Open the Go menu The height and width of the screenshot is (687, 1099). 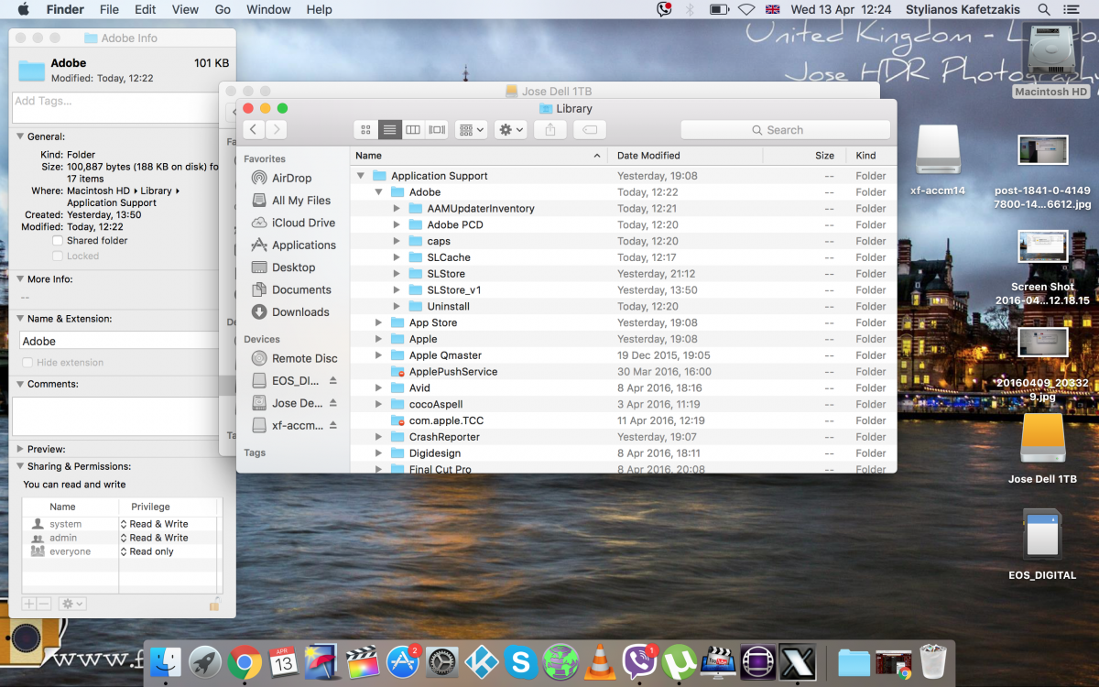(x=223, y=10)
